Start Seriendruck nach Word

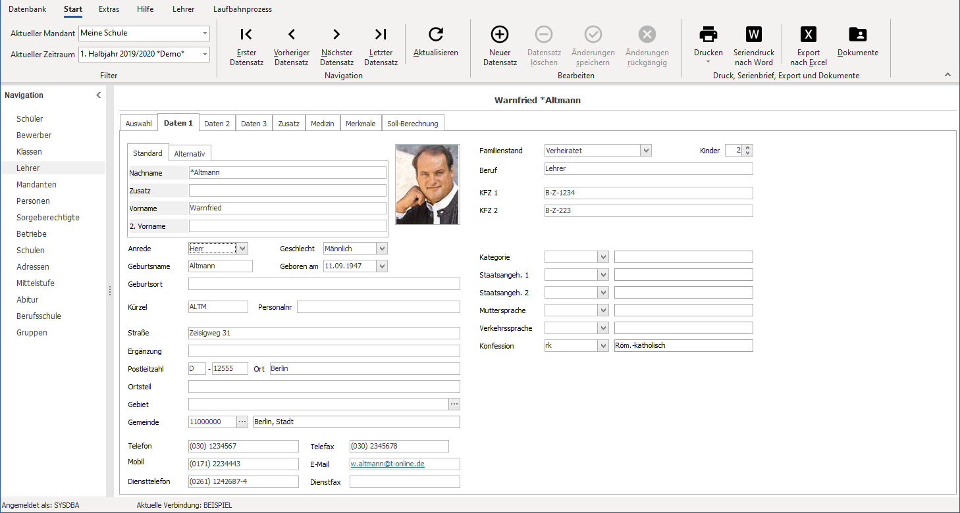(754, 46)
